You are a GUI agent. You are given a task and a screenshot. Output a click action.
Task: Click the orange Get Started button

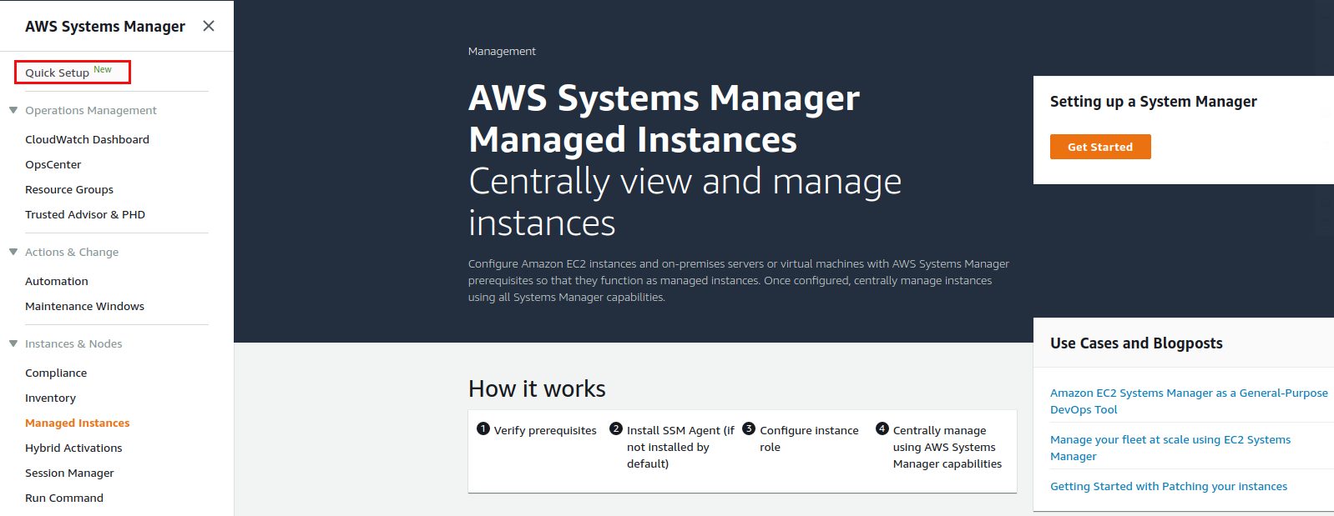1100,147
